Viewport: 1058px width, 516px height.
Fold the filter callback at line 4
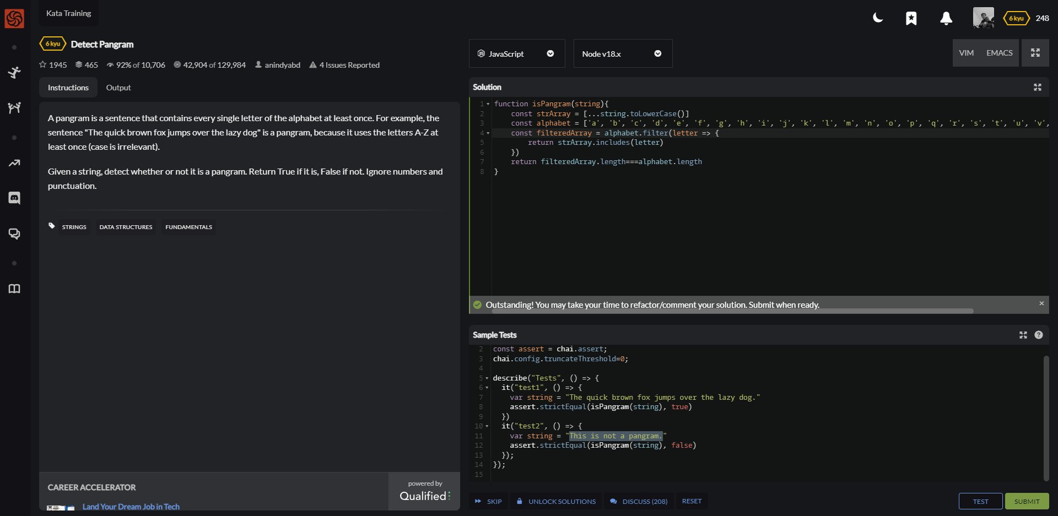[x=488, y=133]
